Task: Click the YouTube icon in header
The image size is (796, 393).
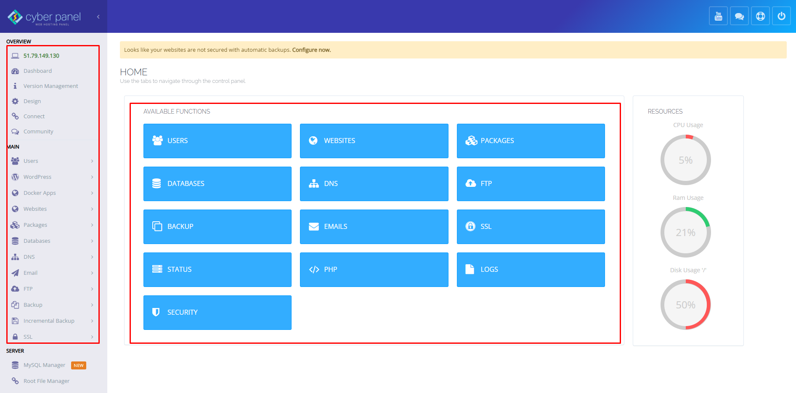Action: (x=718, y=16)
